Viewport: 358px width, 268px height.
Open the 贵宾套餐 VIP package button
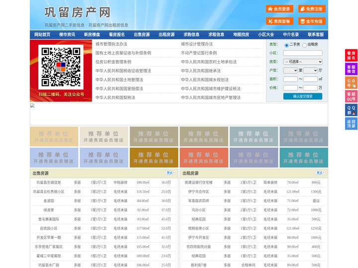click(279, 21)
